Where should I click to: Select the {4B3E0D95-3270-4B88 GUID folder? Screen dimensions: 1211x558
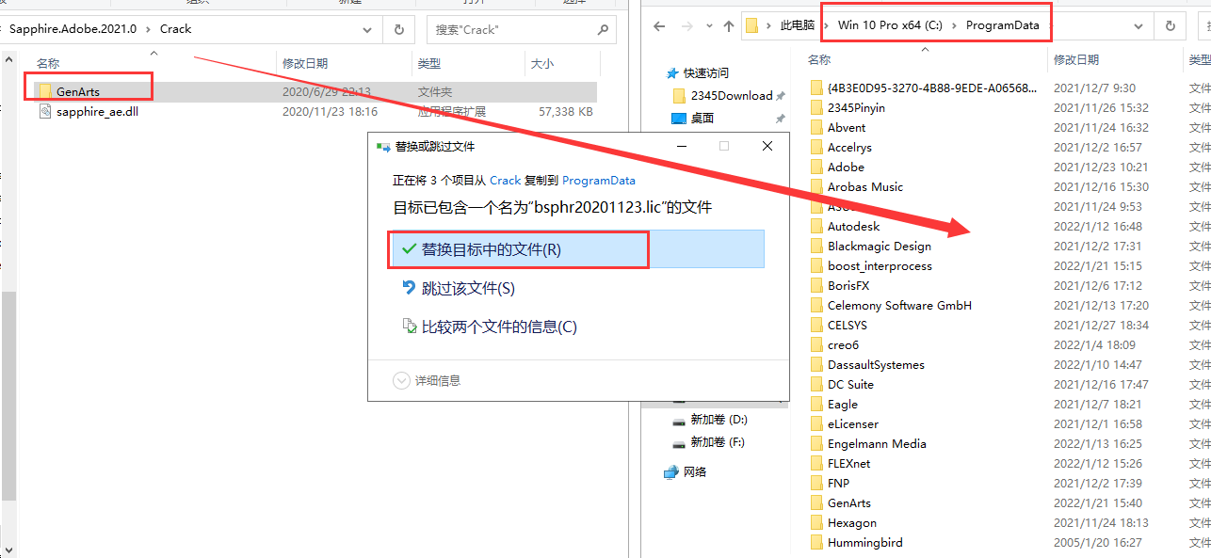point(931,88)
